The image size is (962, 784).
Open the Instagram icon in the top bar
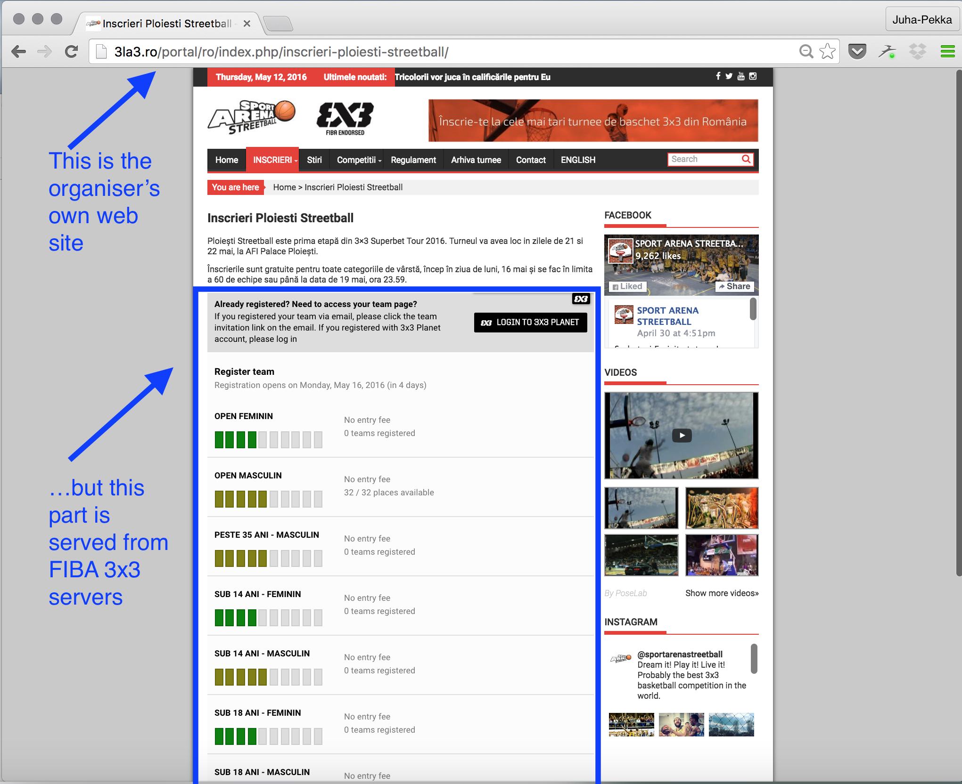pyautogui.click(x=753, y=76)
